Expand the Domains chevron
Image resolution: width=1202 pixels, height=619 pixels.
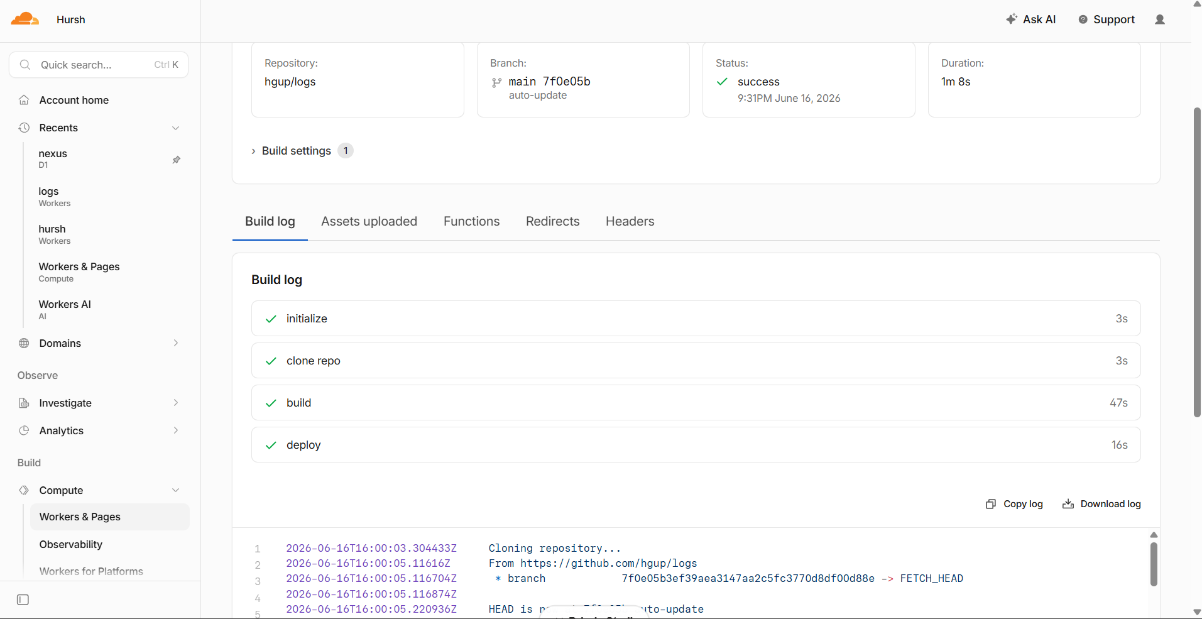pyautogui.click(x=176, y=343)
